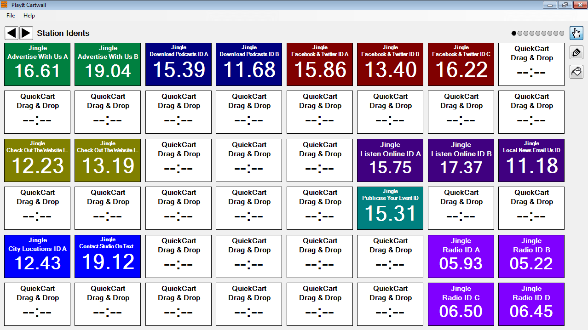
Task: Fire the Download Podcasts ID B jingle
Action: pyautogui.click(x=249, y=64)
